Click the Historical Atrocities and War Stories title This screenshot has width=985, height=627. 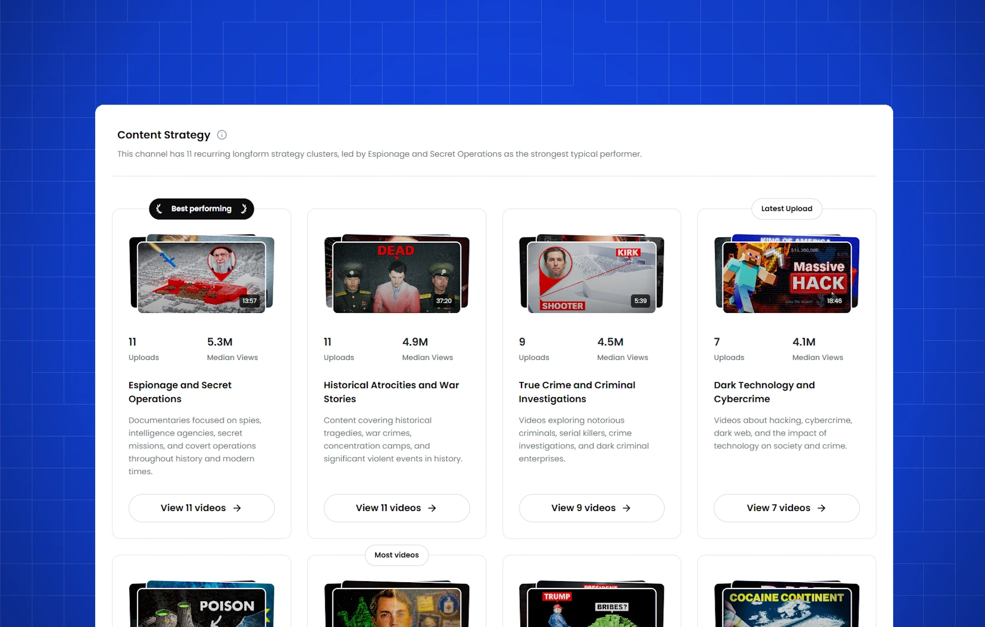click(x=391, y=392)
